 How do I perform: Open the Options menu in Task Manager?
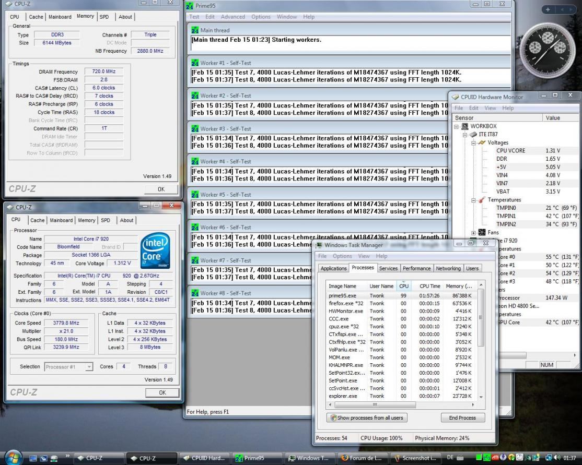(x=342, y=256)
